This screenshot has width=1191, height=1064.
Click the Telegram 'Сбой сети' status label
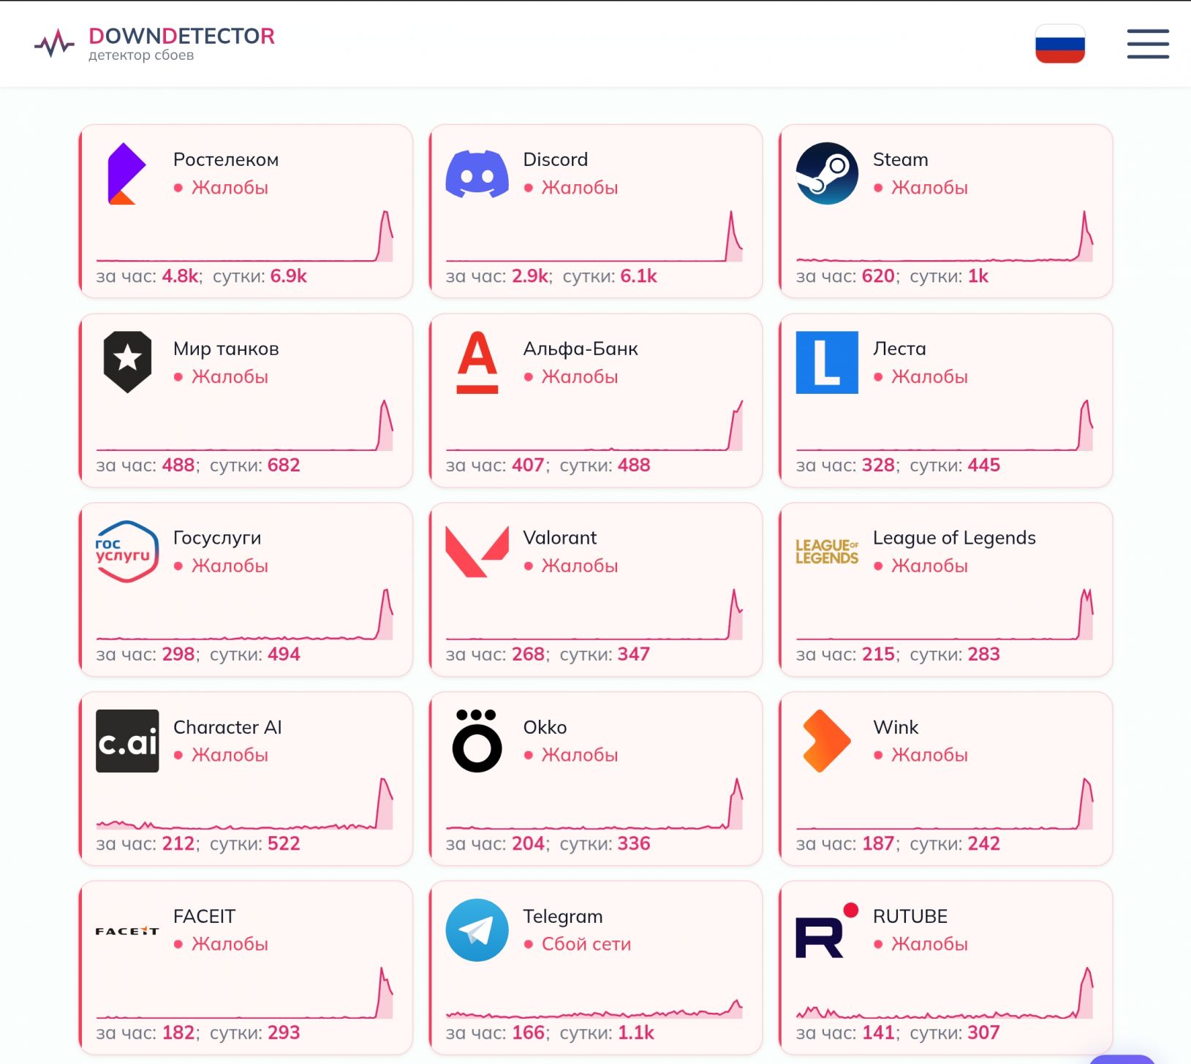coord(586,944)
